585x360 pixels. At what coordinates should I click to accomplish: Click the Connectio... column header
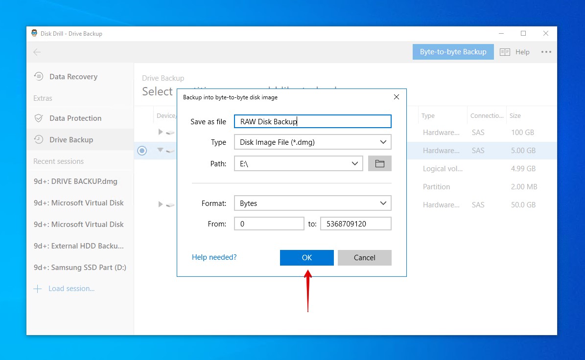(487, 116)
